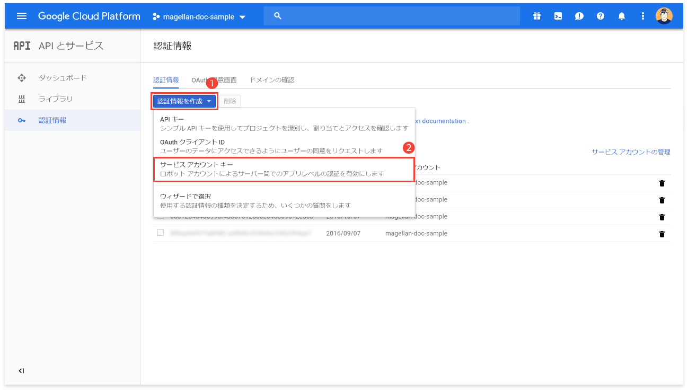This screenshot has height=391, width=688.
Task: Select 認証情報 in the sidebar
Action: point(73,120)
